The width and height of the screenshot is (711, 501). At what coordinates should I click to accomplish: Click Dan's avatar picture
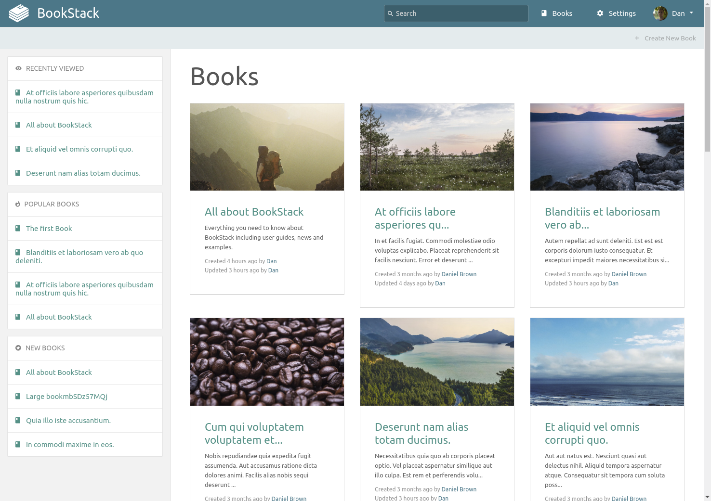click(x=660, y=13)
